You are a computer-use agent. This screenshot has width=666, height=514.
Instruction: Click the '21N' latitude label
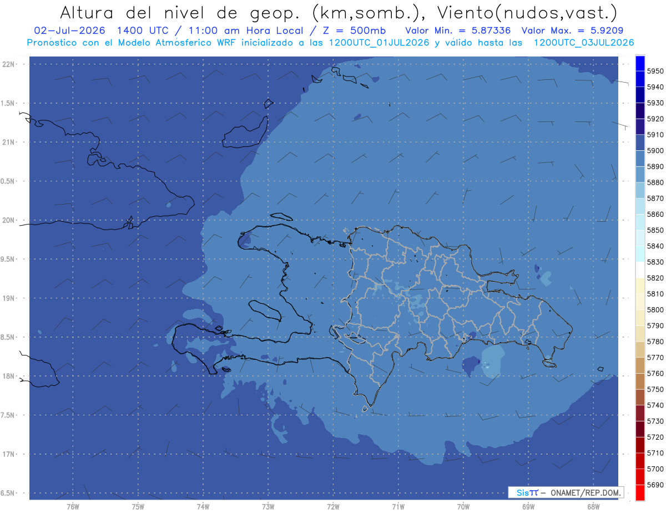(8, 143)
